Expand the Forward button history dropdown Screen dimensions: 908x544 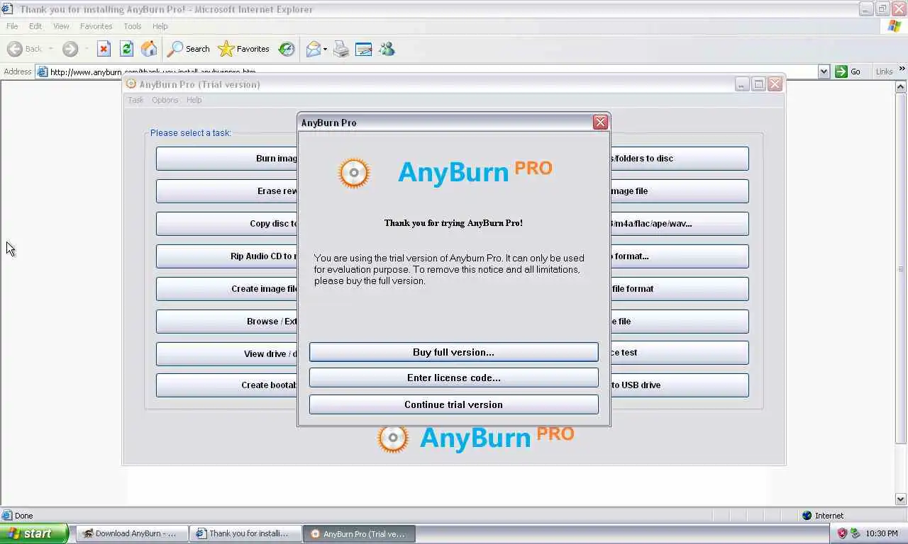pos(86,49)
